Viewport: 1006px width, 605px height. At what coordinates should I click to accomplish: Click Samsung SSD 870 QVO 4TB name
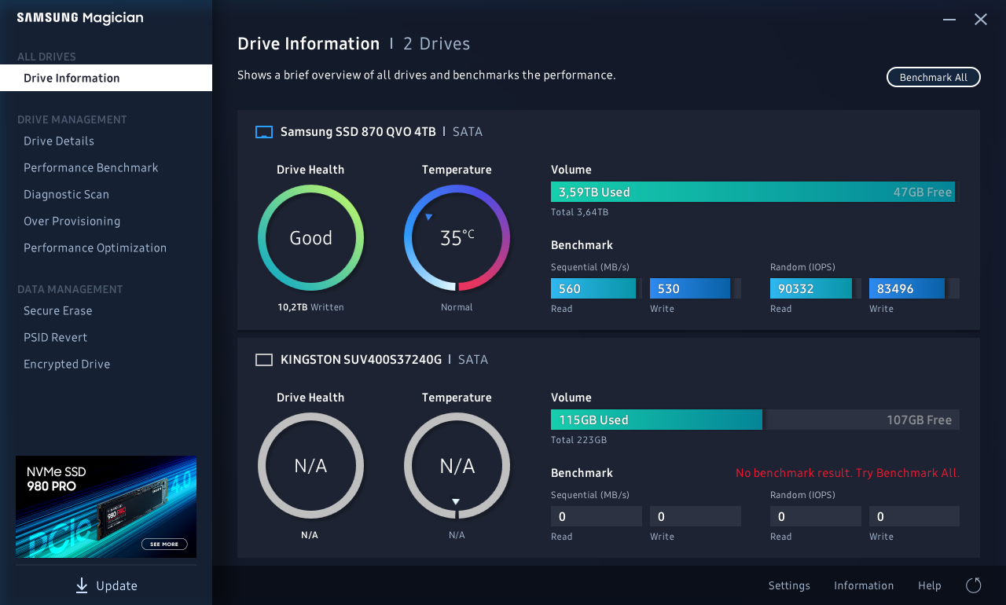358,132
